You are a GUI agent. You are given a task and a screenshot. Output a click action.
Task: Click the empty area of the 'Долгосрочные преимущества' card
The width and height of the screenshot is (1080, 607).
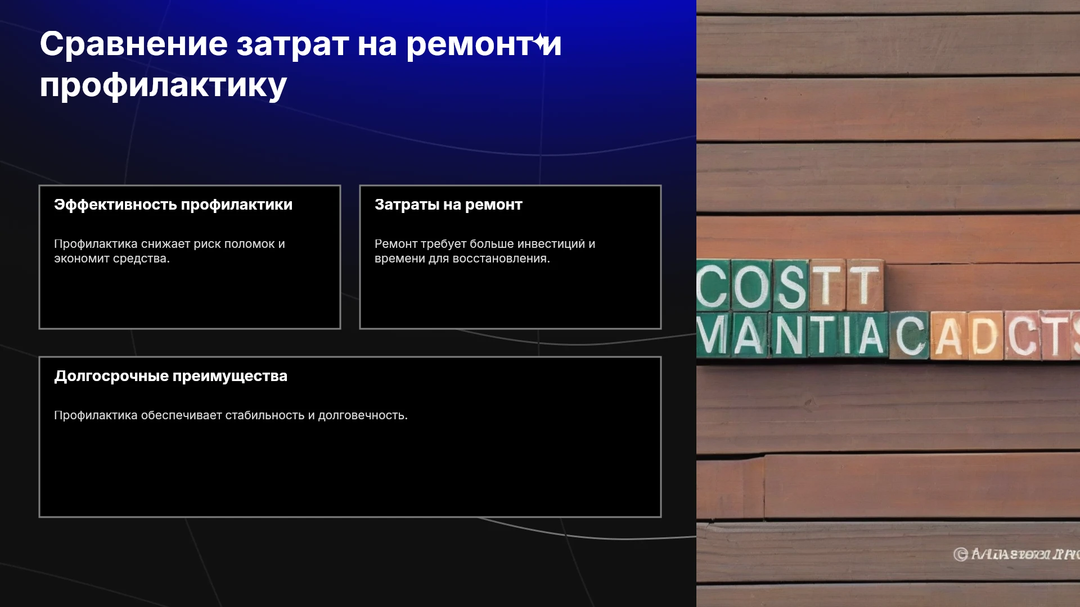(350, 469)
